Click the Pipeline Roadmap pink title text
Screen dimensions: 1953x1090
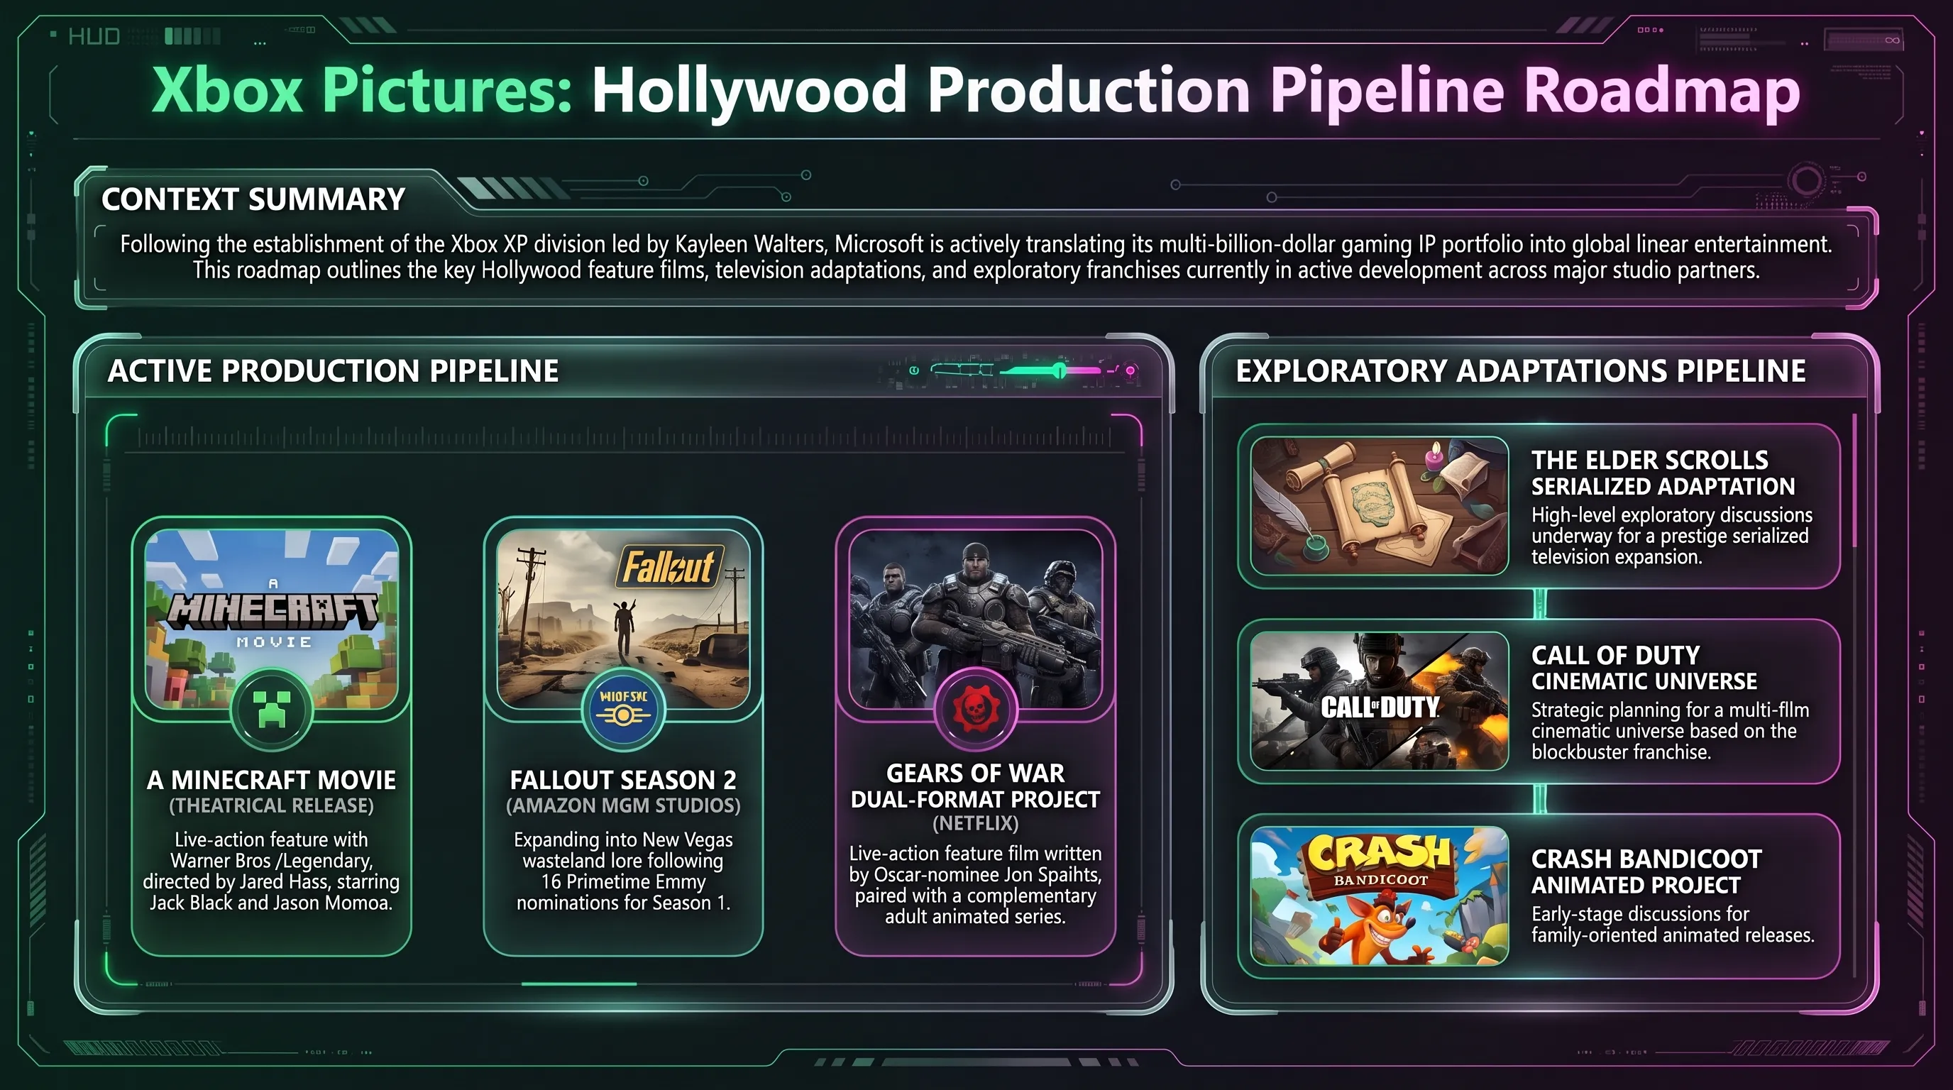click(x=1534, y=91)
